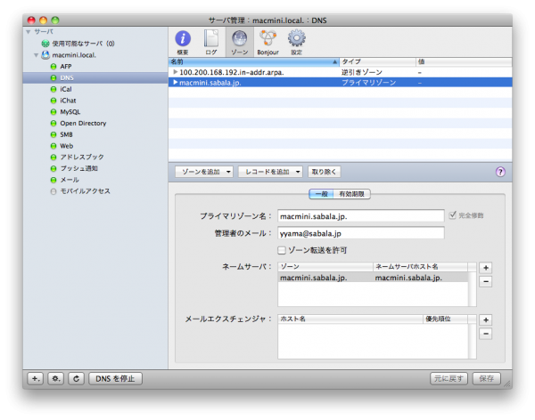Open the レコードを追加 dropdown
Image resolution: width=535 pixels, height=420 pixels.
pyautogui.click(x=270, y=172)
